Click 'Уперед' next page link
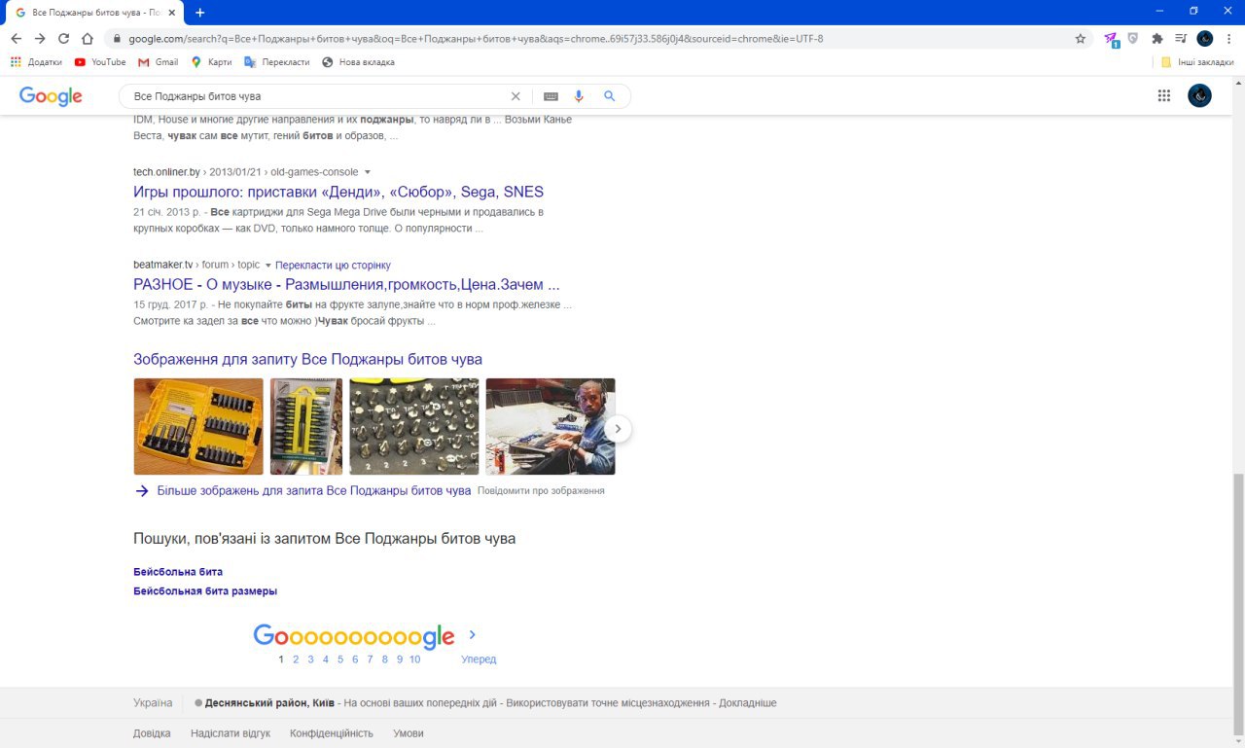1245x748 pixels. tap(479, 659)
